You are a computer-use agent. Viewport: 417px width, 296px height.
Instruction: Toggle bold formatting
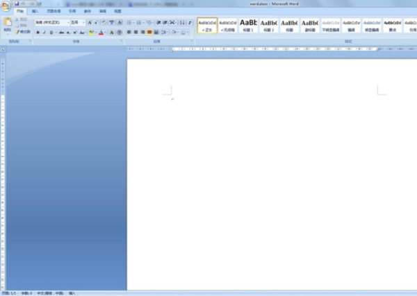(38, 33)
